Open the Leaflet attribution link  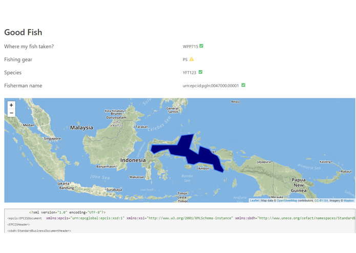254,201
